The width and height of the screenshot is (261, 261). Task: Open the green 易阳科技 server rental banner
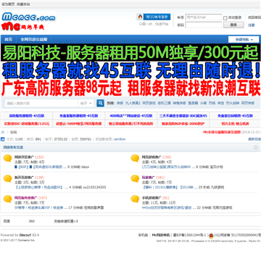(130, 52)
